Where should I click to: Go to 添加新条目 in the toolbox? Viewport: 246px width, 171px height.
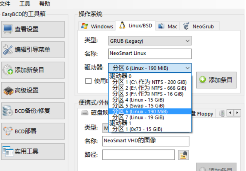click(33, 70)
